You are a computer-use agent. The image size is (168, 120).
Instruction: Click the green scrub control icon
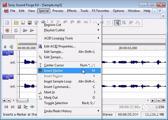point(32,107)
